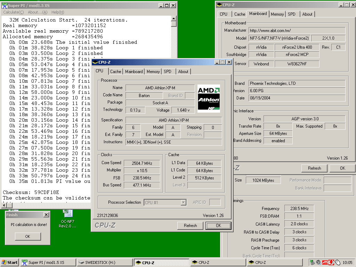Viewport: 356px width, 267px height.
Task: Open the Help menu in Super PI
Action: coord(58,12)
